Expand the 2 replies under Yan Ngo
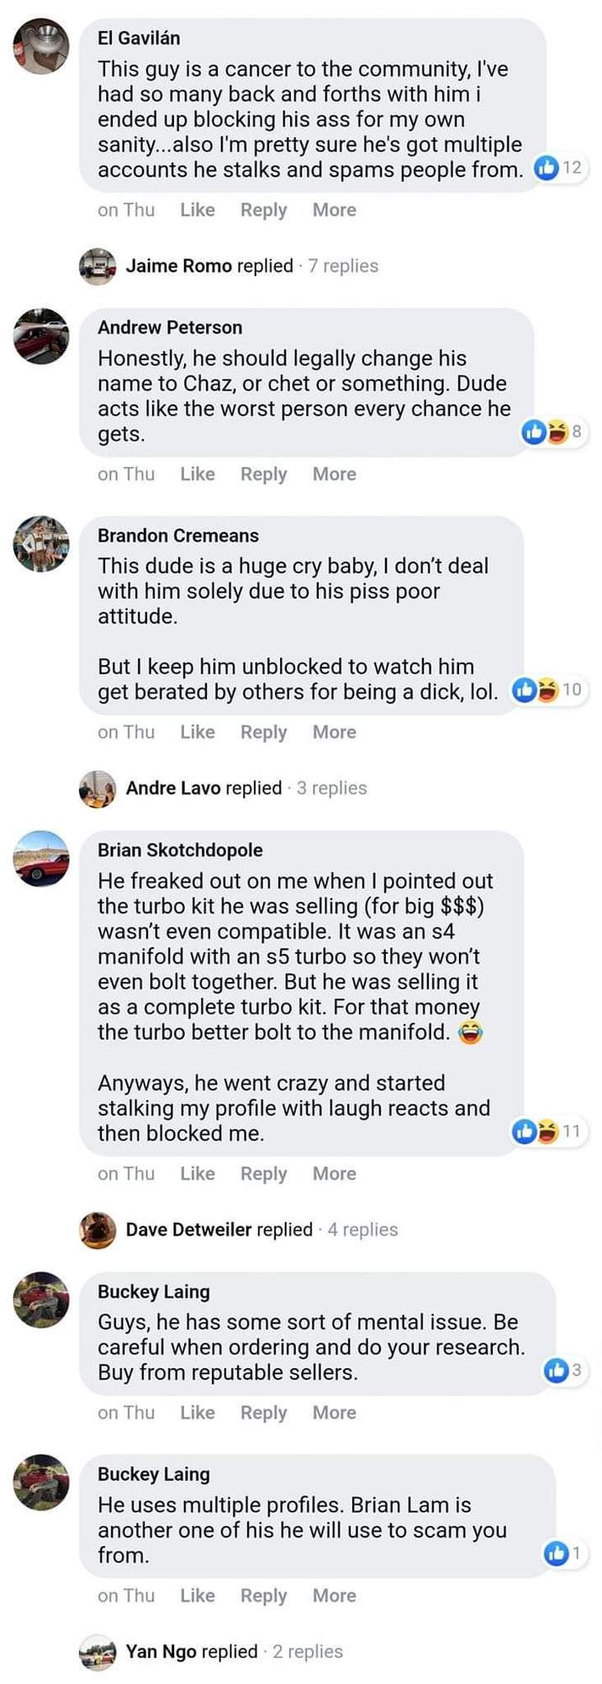602x1684 pixels. [308, 1651]
